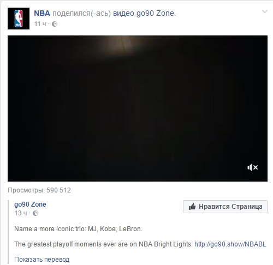Expand the post options chevron menu
Image resolution: width=273 pixels, height=265 pixels.
pyautogui.click(x=265, y=12)
